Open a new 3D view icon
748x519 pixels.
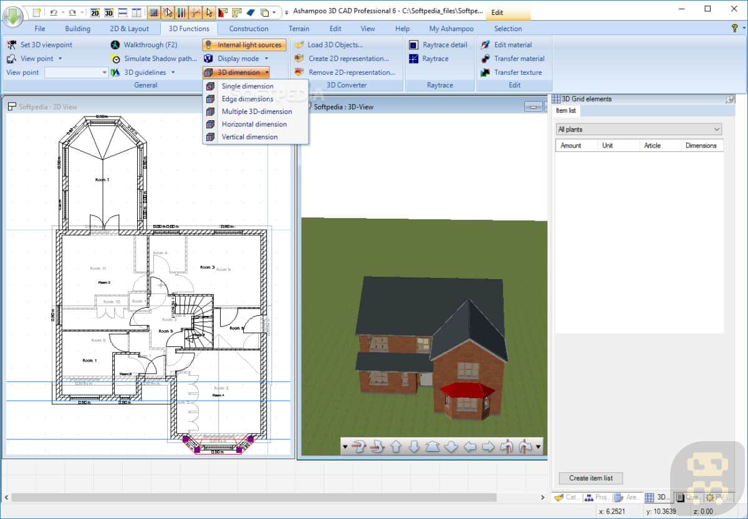point(109,12)
